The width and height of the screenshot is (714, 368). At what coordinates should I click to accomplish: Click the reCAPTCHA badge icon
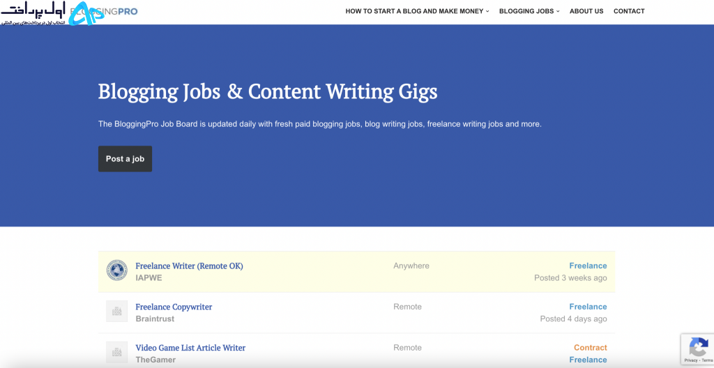point(699,347)
